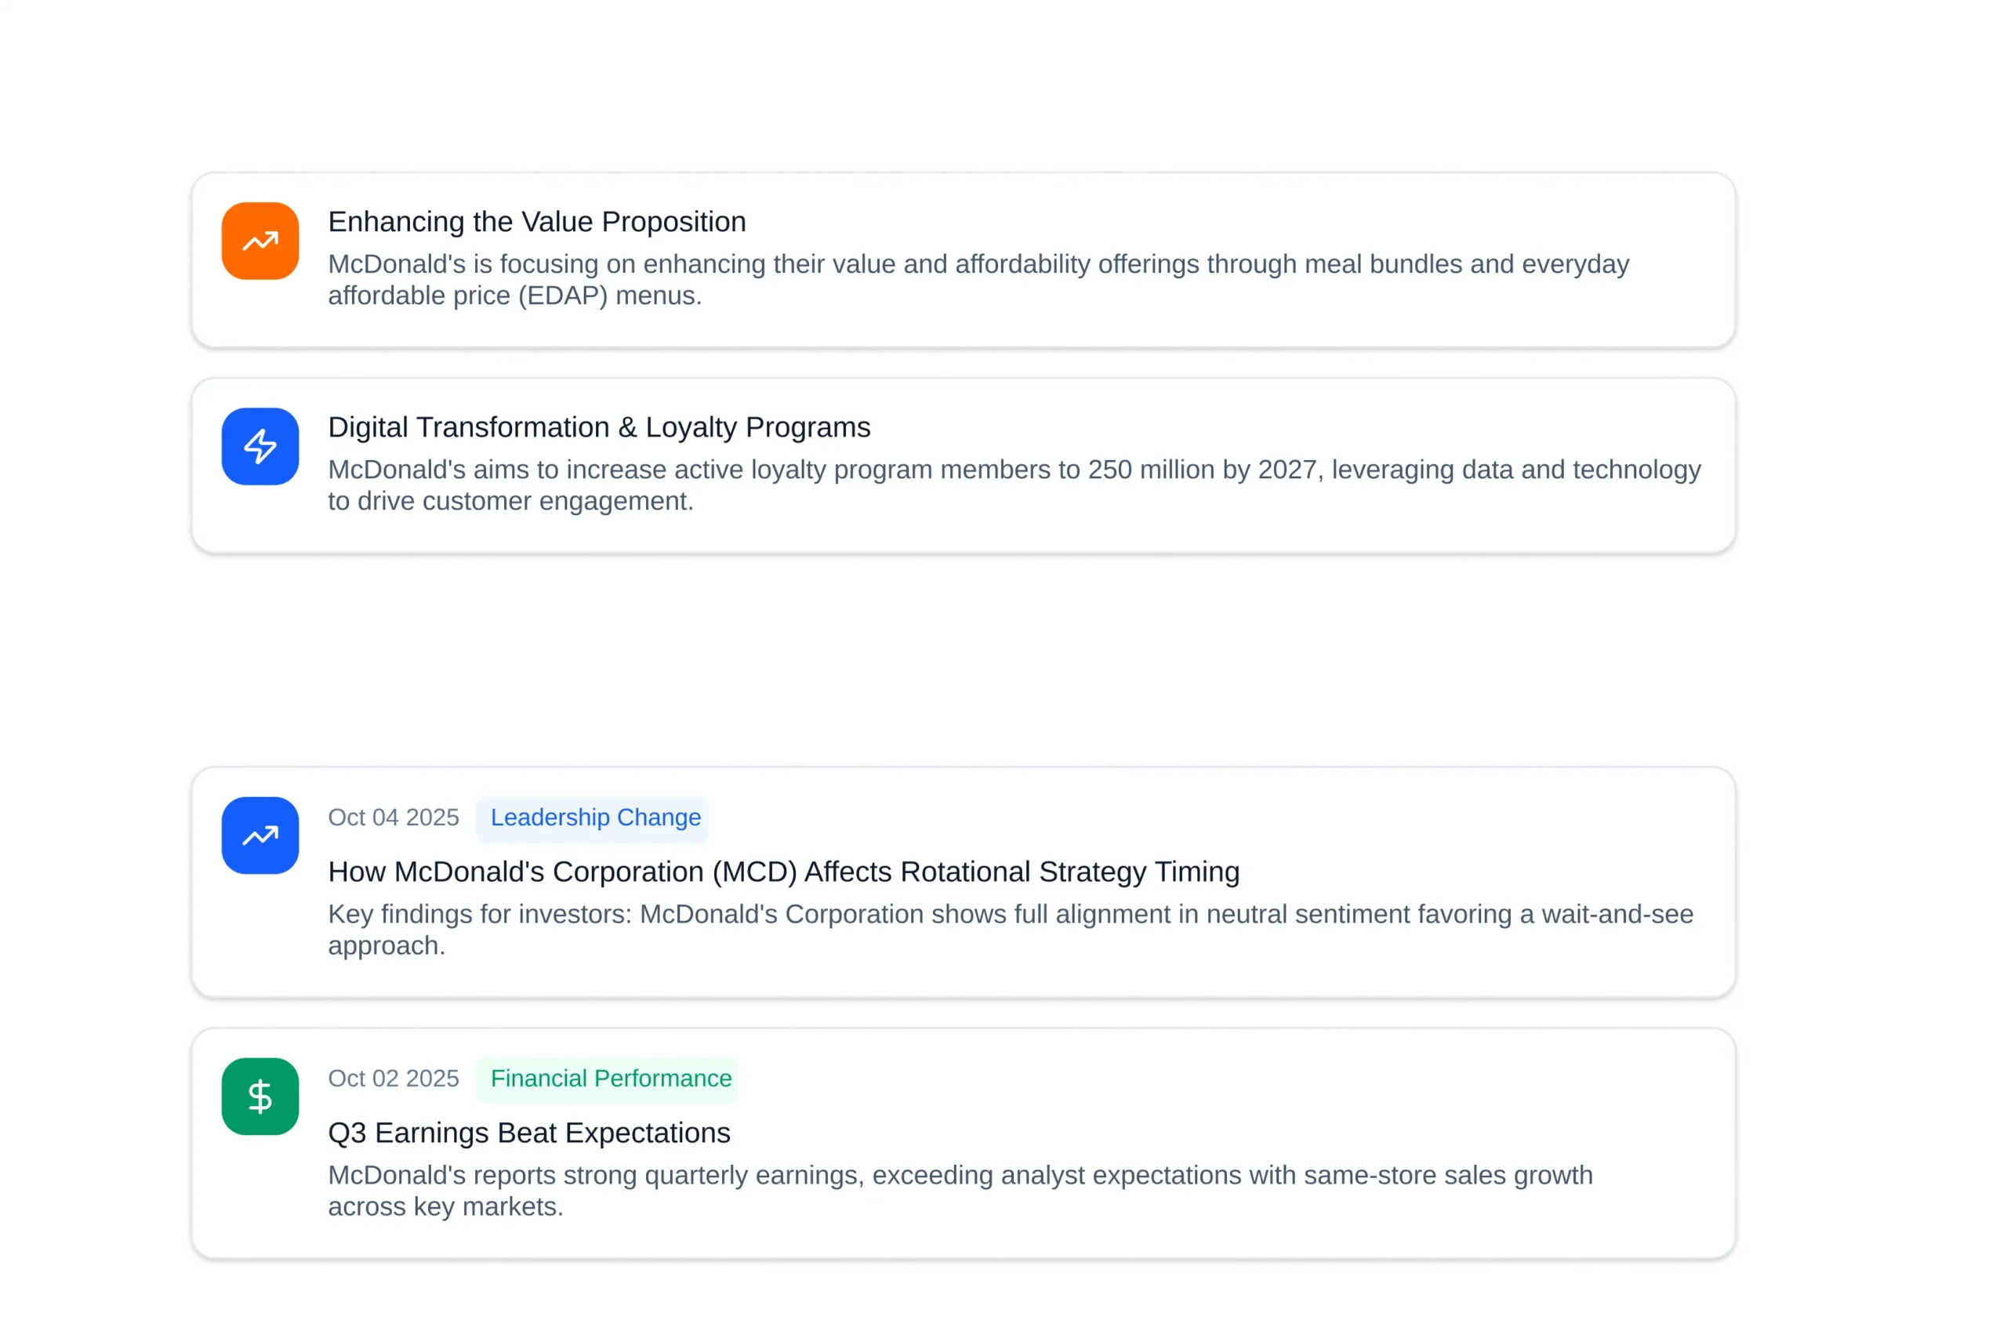Open the Rotational Strategy Timing headline
This screenshot has width=2007, height=1338.
tap(783, 872)
